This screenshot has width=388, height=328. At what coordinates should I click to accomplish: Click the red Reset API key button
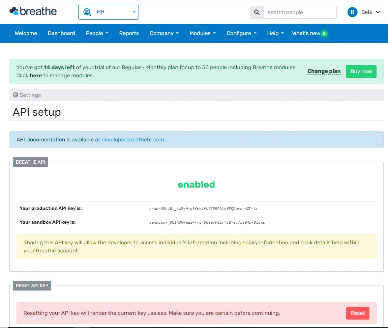click(358, 313)
